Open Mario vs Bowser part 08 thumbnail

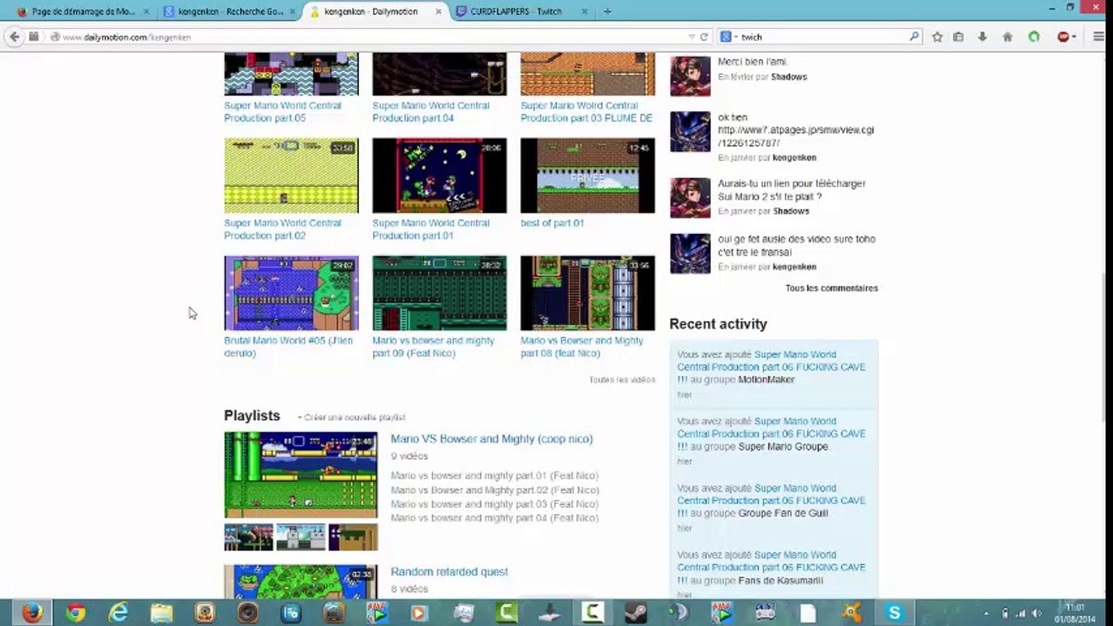(x=587, y=293)
